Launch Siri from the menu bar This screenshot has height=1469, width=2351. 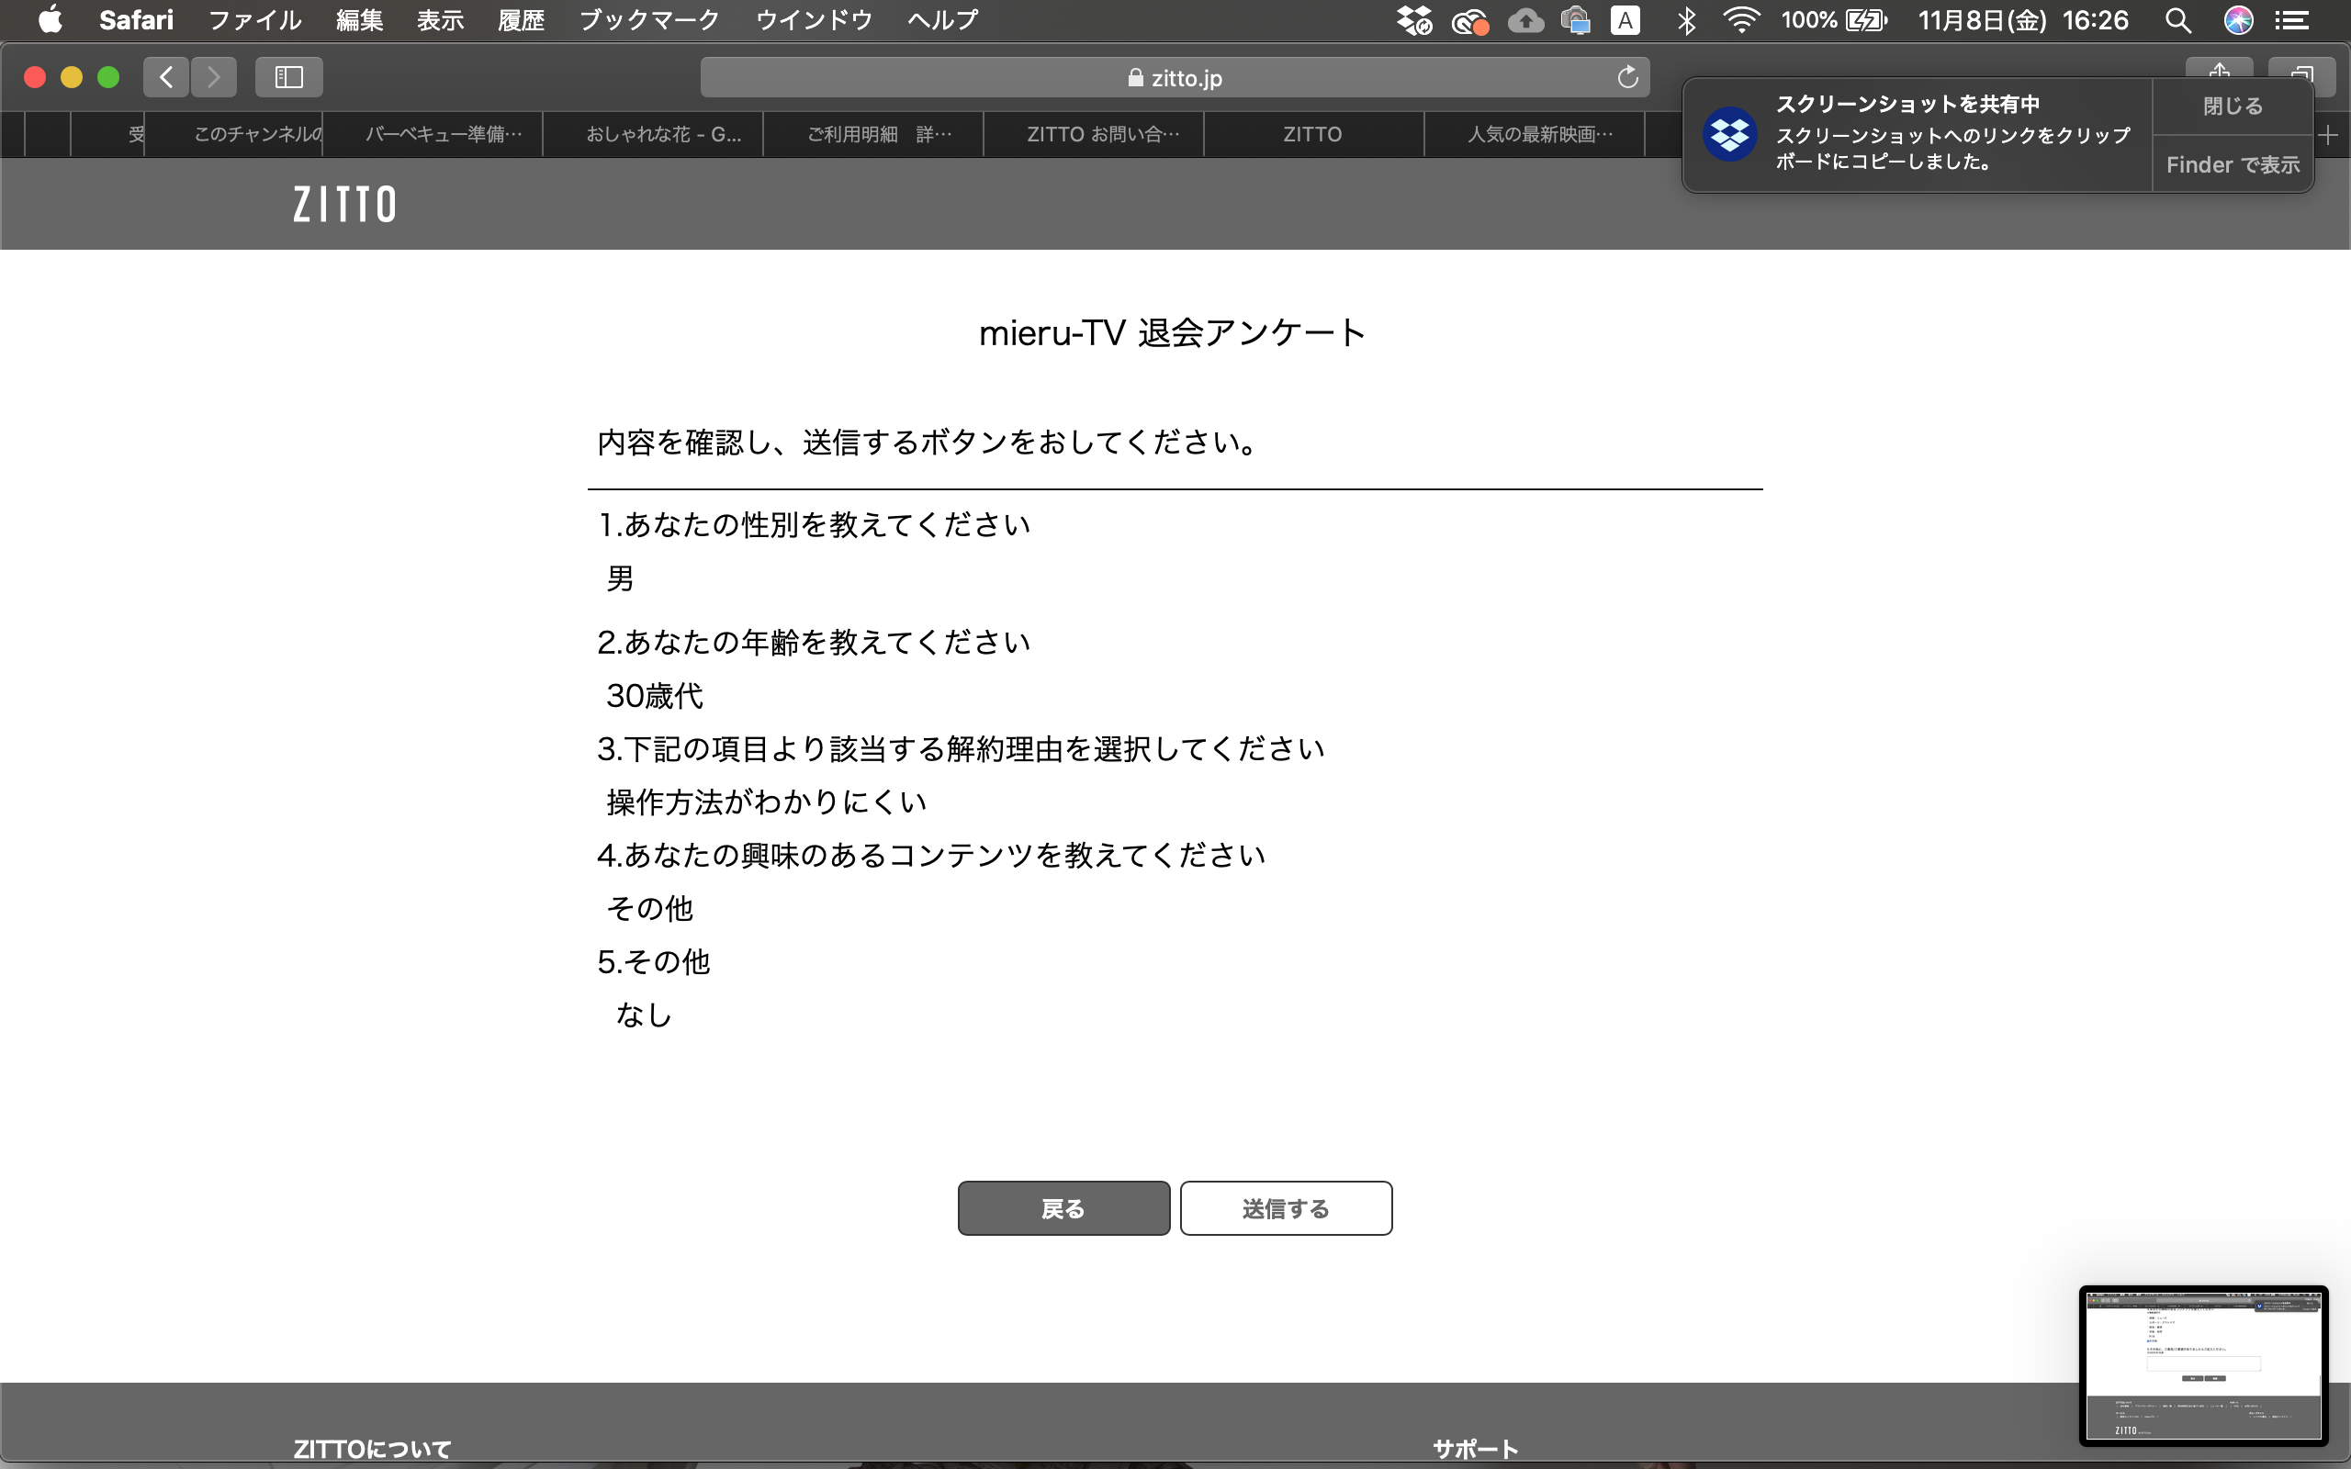[x=2238, y=19]
